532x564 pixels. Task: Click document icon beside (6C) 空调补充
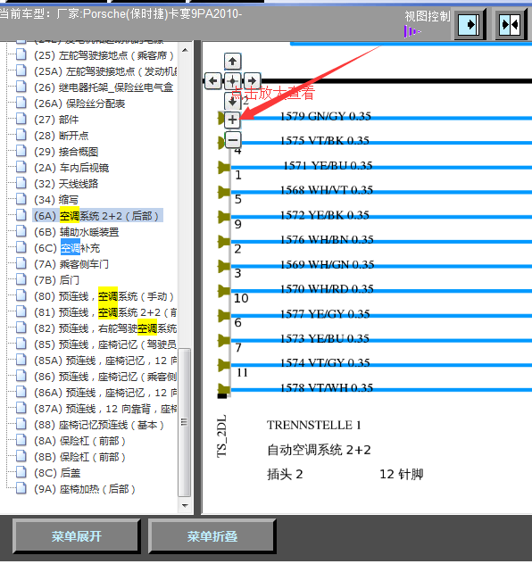pos(21,246)
